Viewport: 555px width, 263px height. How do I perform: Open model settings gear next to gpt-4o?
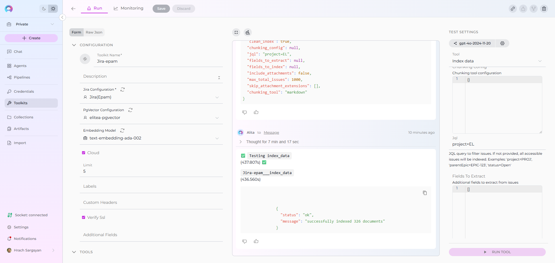(502, 43)
